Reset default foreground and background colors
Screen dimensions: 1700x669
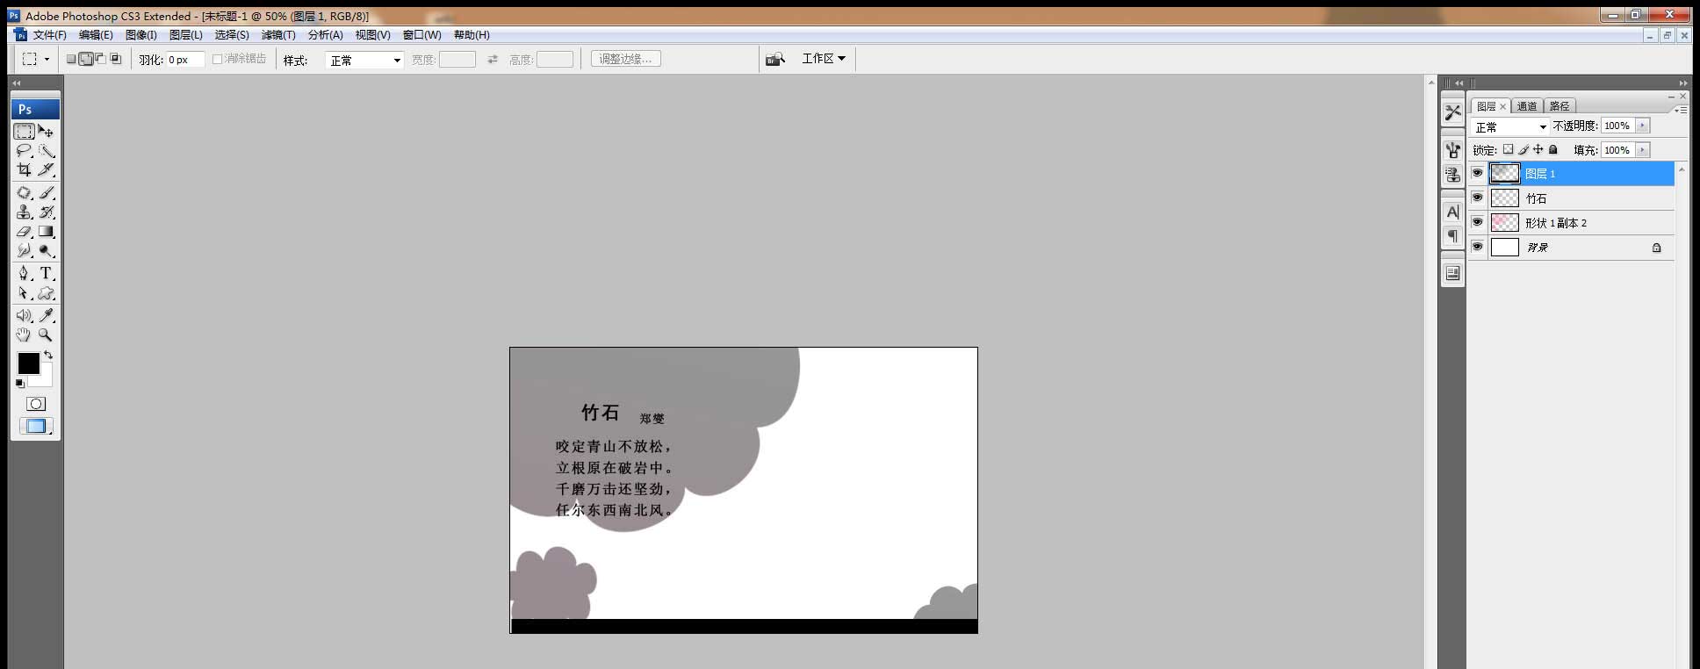20,384
